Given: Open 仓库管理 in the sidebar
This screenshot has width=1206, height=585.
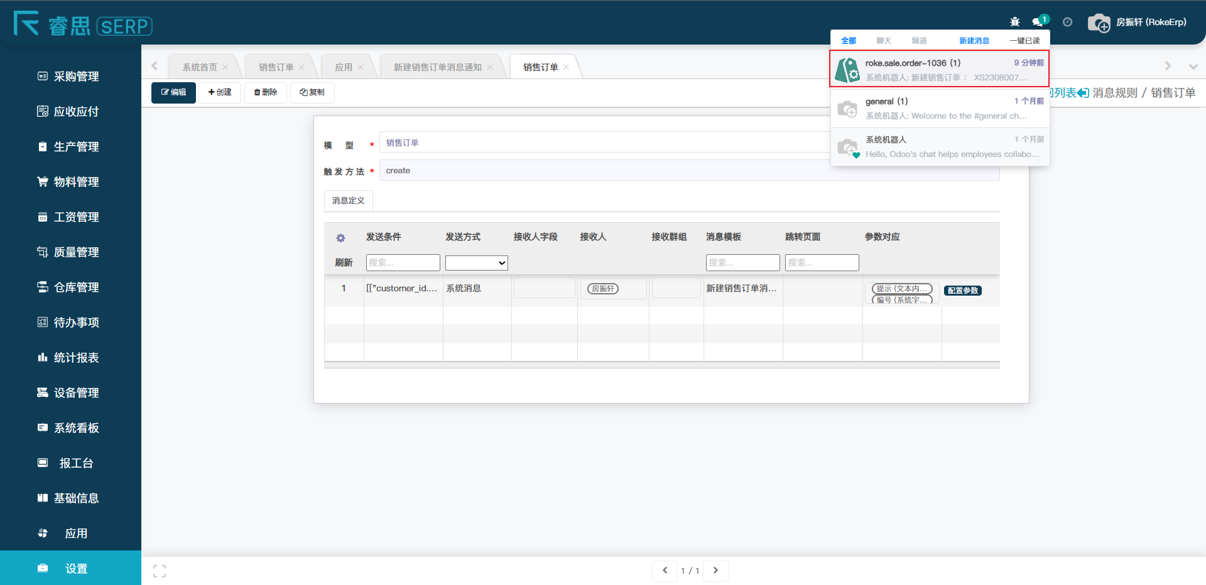Looking at the screenshot, I should click(76, 287).
